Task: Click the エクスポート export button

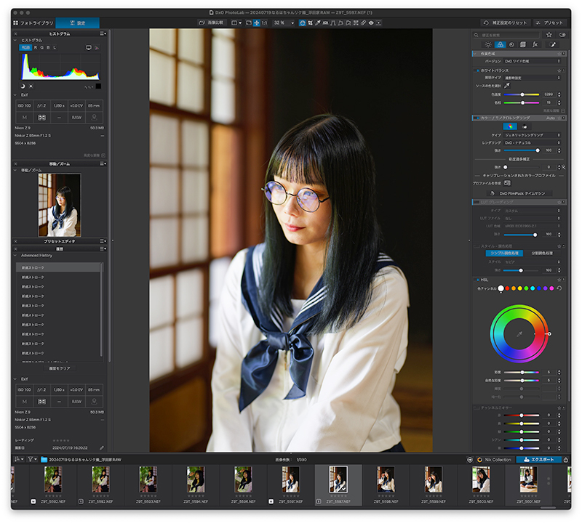Action: tap(538, 460)
